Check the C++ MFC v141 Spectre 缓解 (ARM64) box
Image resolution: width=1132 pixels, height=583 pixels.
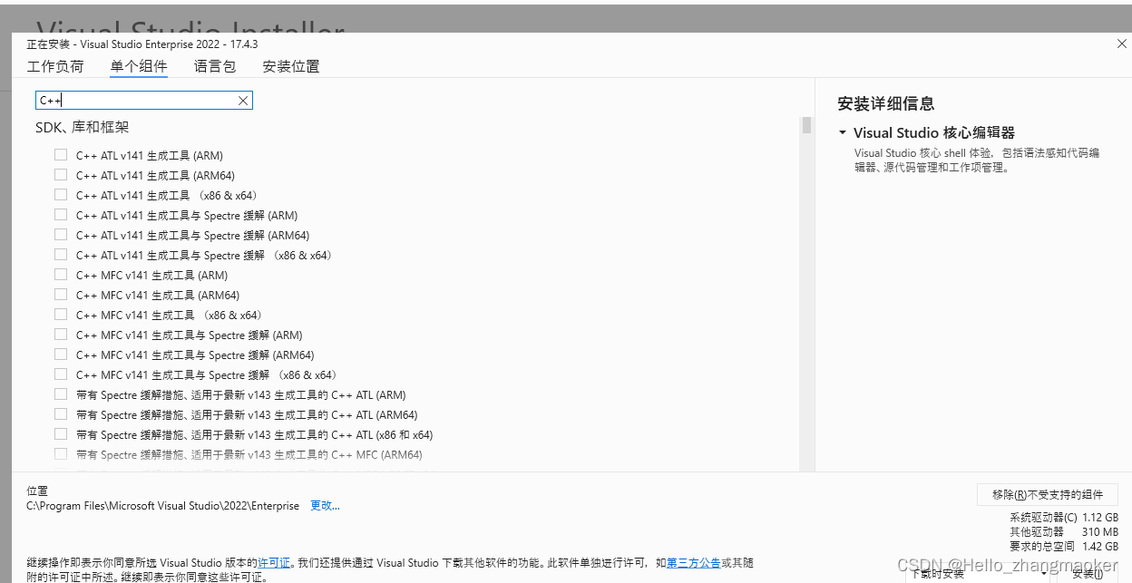click(60, 354)
